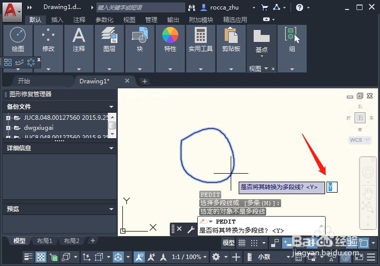This screenshot has height=266, width=380.
Task: Click the quick properties icon in status bar
Action: [299, 257]
